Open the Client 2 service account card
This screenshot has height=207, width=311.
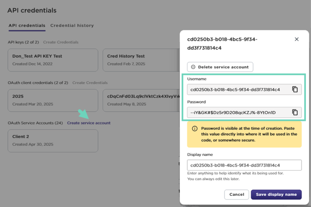coord(53,140)
